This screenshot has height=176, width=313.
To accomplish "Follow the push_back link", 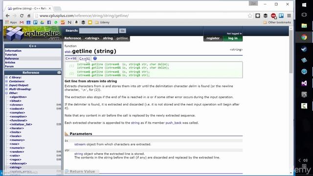I will point(174,123).
